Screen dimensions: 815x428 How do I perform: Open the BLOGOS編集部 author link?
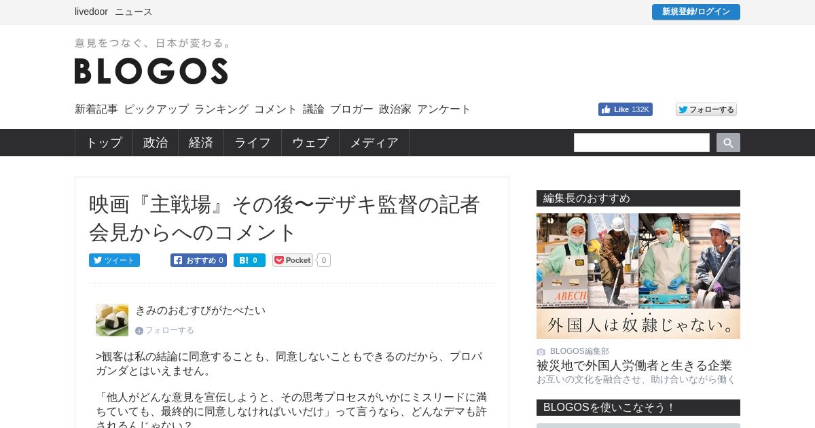click(x=579, y=351)
